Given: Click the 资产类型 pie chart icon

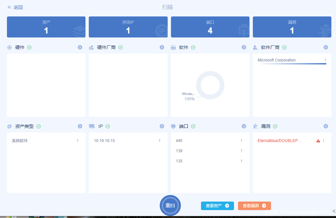Looking at the screenshot, I should tap(9, 126).
